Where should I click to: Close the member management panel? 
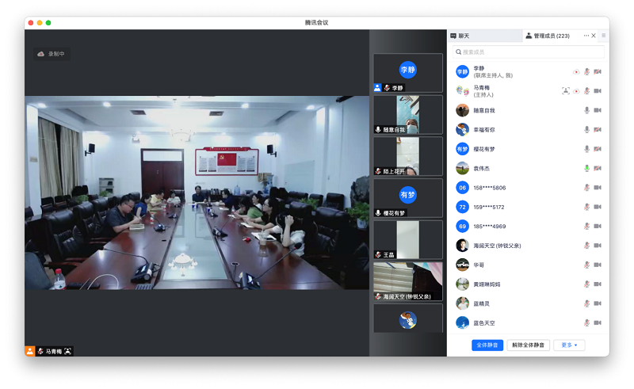(x=594, y=36)
